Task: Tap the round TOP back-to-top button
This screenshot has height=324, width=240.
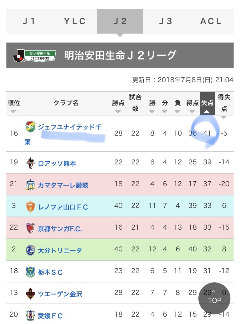Action: 214,298
